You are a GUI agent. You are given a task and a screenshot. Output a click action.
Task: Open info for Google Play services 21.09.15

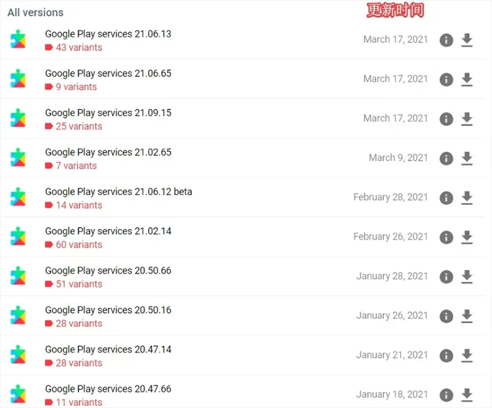coord(446,119)
